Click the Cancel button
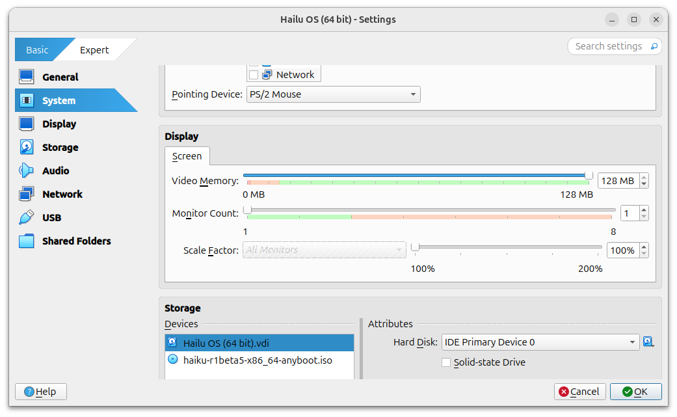Image resolution: width=677 pixels, height=417 pixels. (x=580, y=392)
